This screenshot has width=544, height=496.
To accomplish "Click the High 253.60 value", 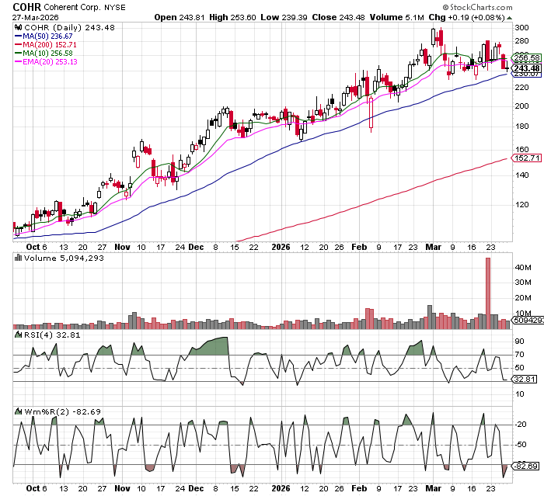I will click(x=232, y=17).
